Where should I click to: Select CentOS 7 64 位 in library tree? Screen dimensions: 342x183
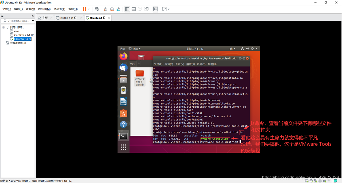(x=24, y=35)
